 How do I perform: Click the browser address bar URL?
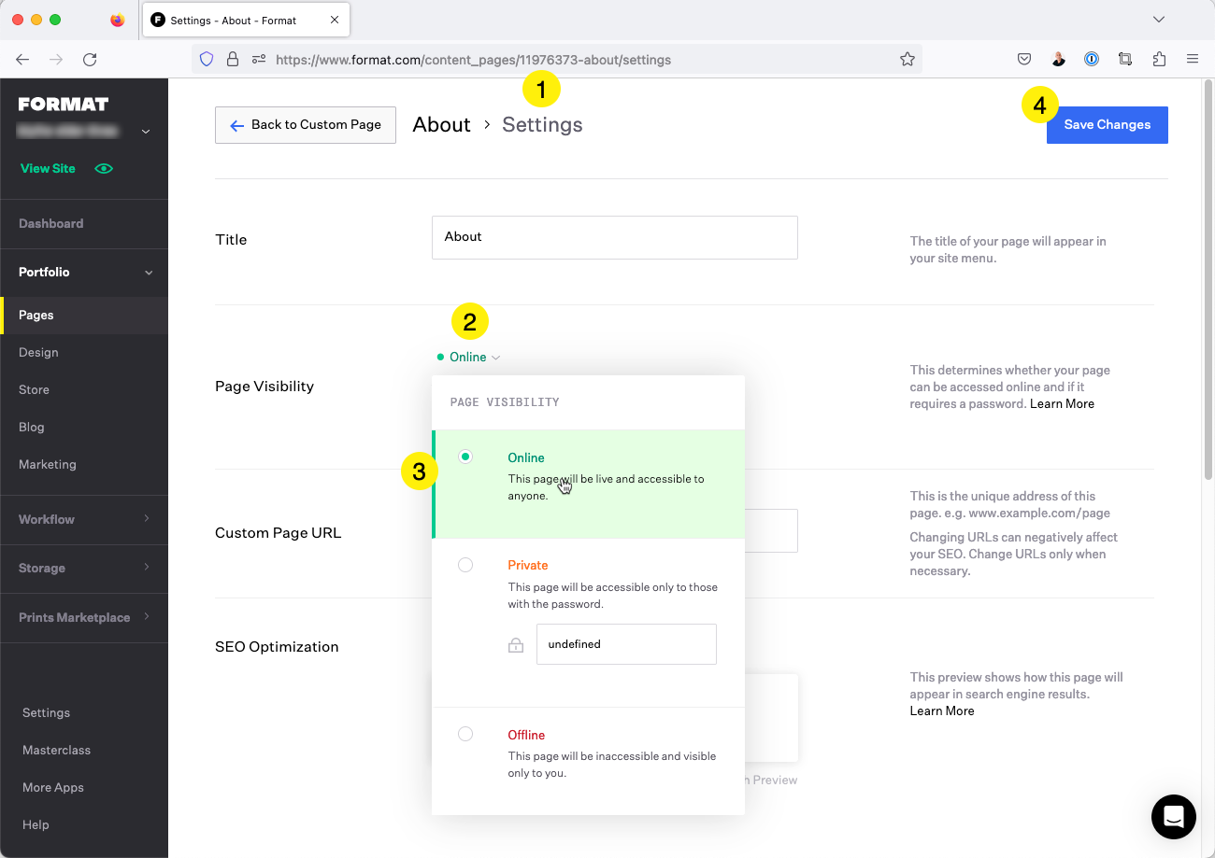473,59
